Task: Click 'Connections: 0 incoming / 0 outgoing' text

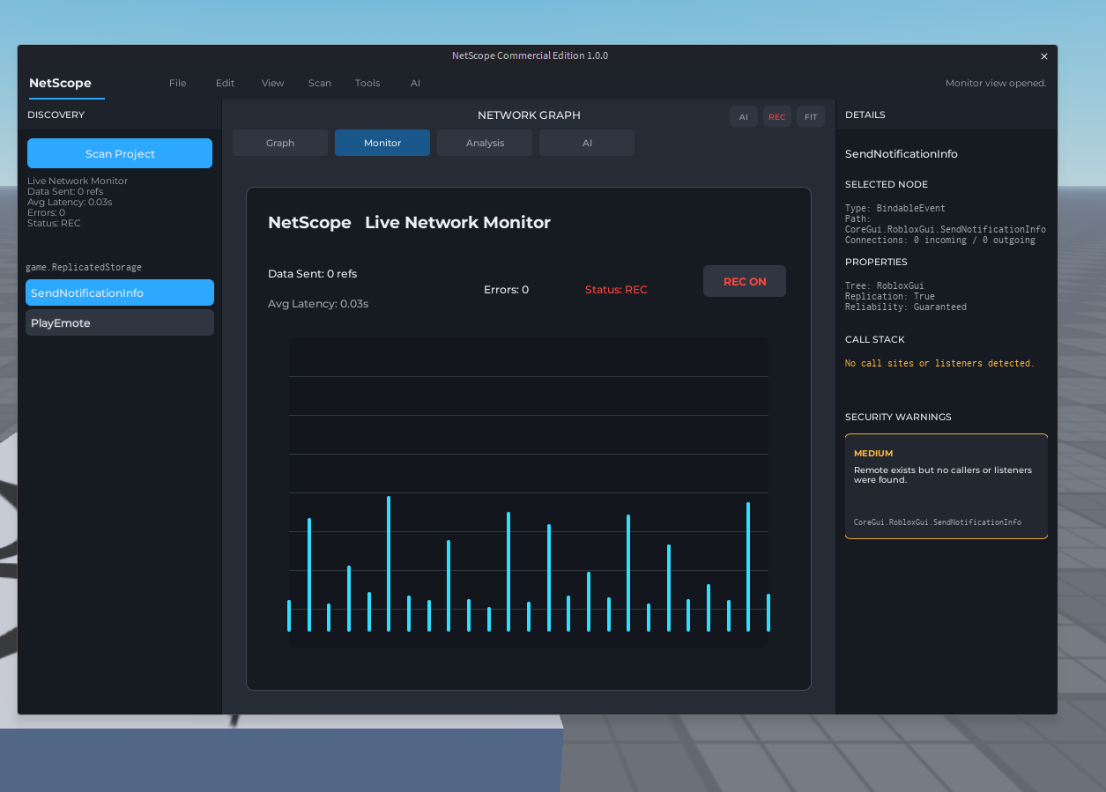Action: [940, 240]
